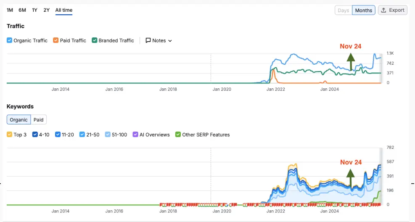Toggle Paid Traffic checkbox

coord(56,40)
